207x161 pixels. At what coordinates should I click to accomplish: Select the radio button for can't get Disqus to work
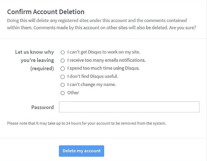click(x=63, y=52)
